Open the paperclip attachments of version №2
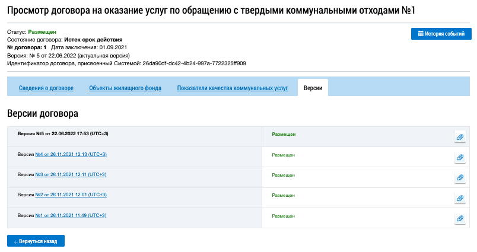This screenshot has width=477, height=252. (460, 198)
